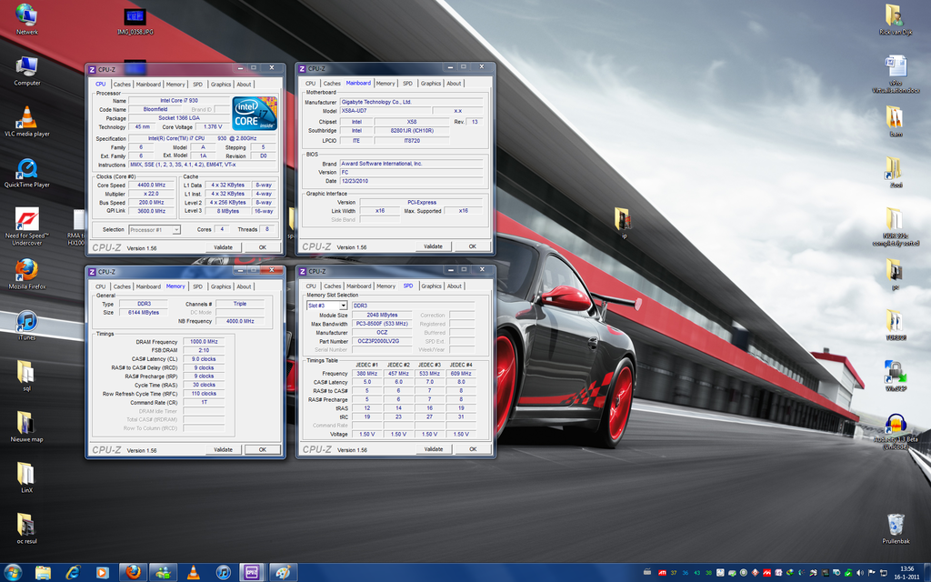Open Mozilla Firefox from the taskbar
The width and height of the screenshot is (931, 582).
[132, 573]
